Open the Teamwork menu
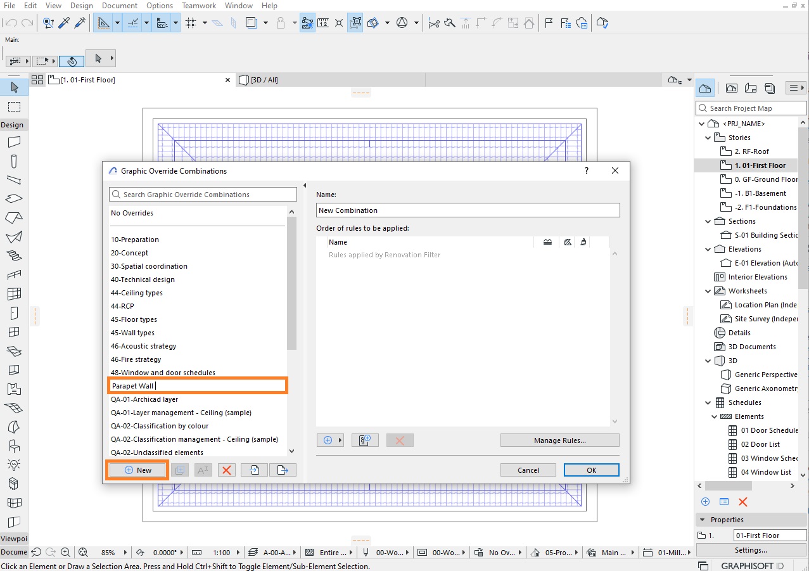809x571 pixels. (x=200, y=6)
